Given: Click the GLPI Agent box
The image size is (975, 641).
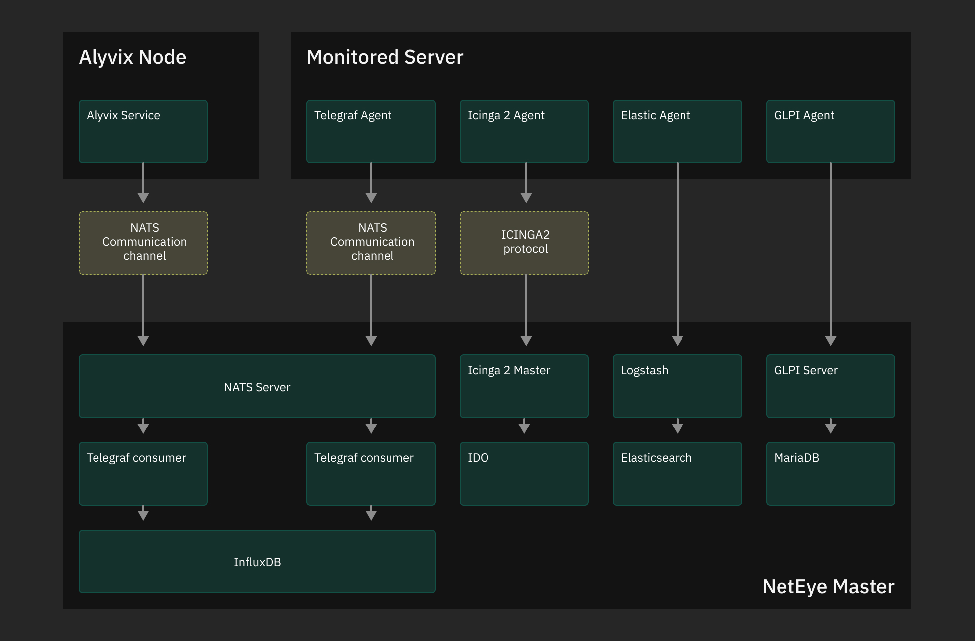Looking at the screenshot, I should click(830, 131).
